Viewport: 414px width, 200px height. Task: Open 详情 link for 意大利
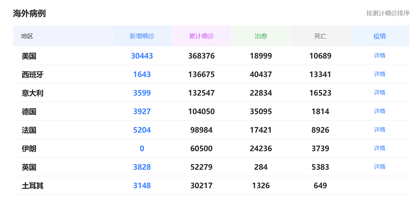tap(380, 93)
